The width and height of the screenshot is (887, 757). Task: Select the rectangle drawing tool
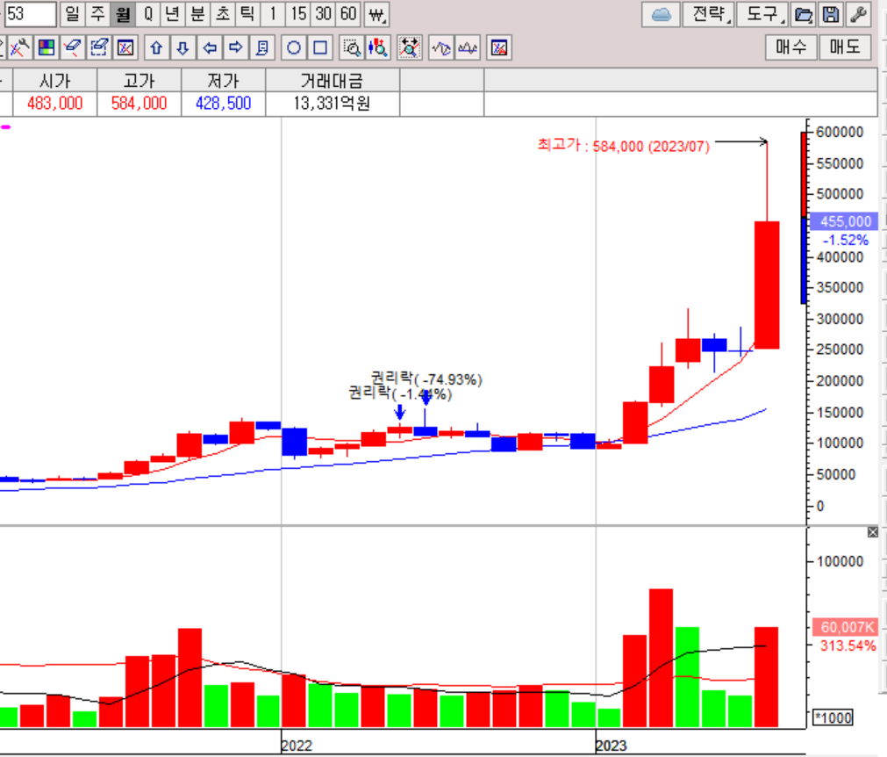320,47
